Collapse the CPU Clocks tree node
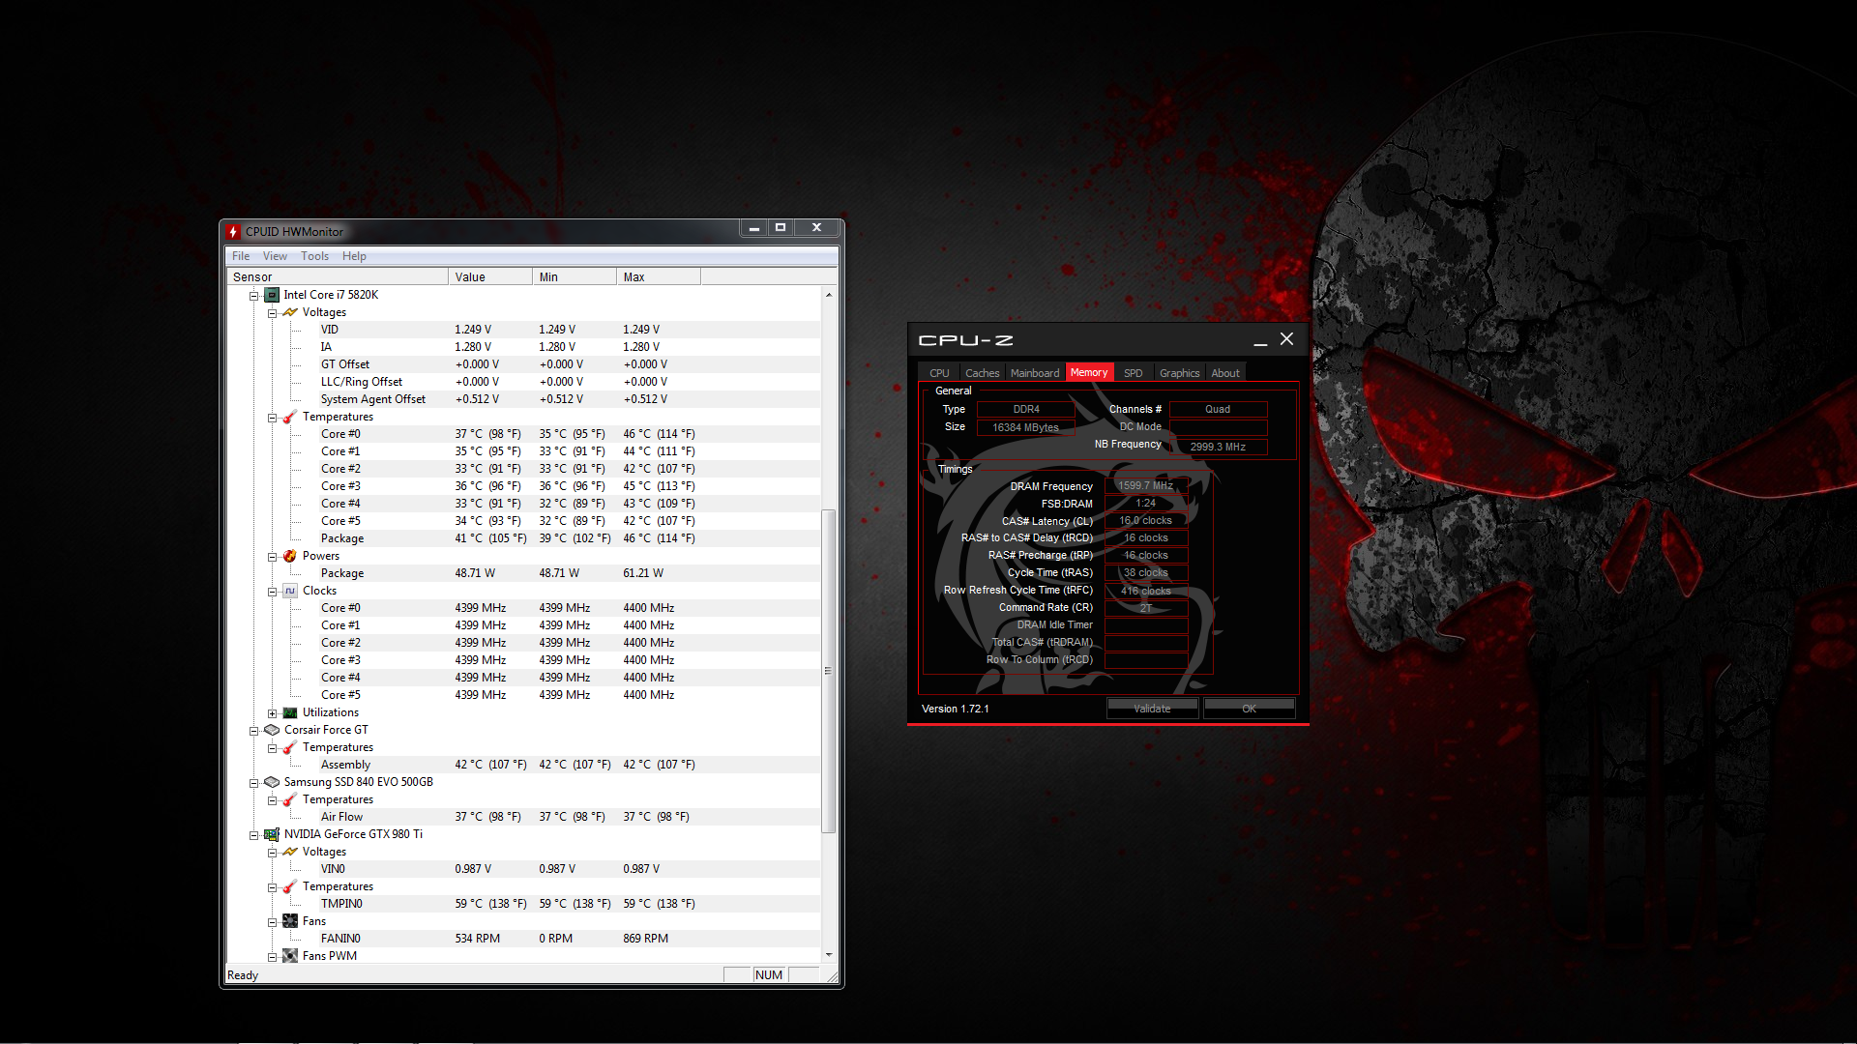The width and height of the screenshot is (1857, 1044). pos(273,592)
